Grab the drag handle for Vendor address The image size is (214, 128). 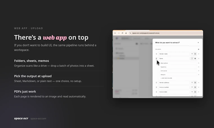tap(156, 83)
